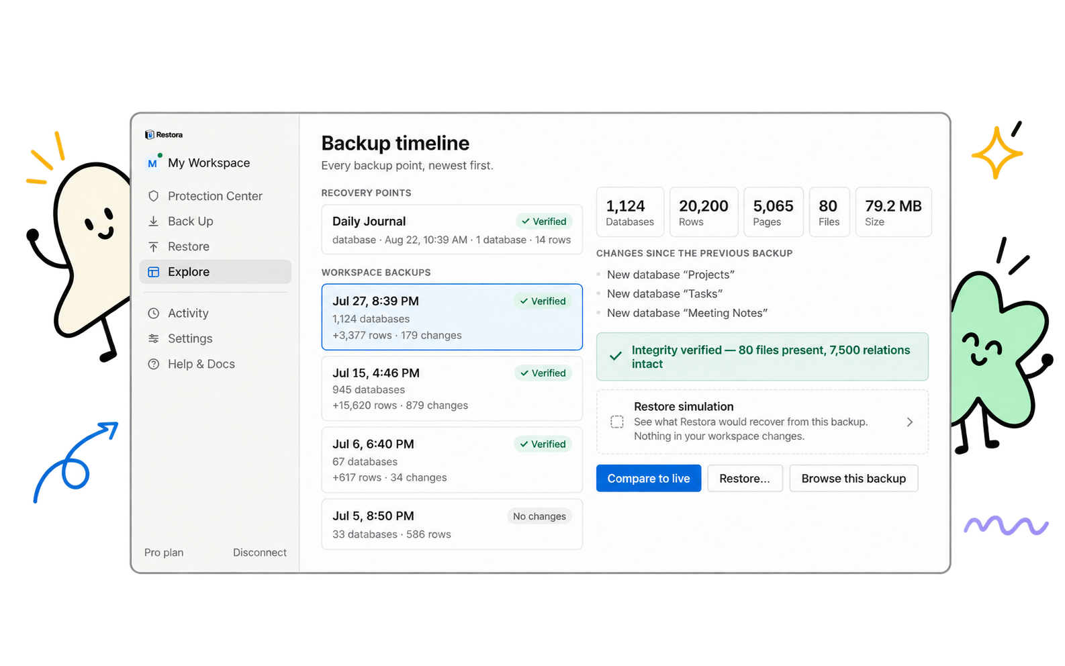Click the Restore simulation title
Viewport: 1065px width, 666px height.
click(684, 407)
